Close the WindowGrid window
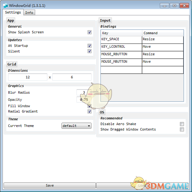The height and width of the screenshot is (192, 192). (184, 6)
